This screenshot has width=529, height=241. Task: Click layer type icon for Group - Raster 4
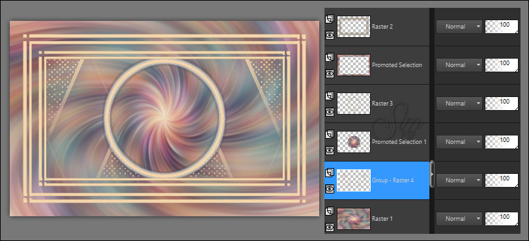[x=330, y=173]
